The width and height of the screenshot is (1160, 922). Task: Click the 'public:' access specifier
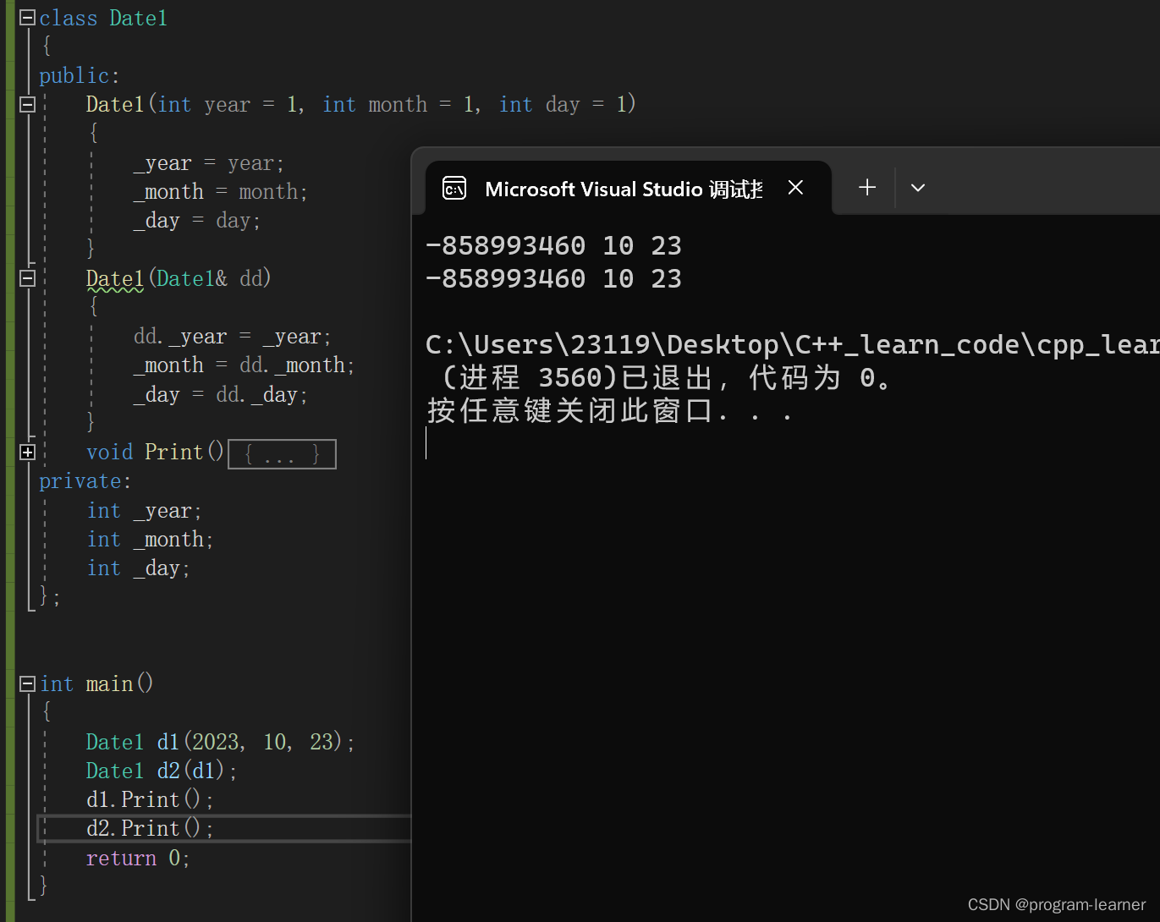click(80, 76)
